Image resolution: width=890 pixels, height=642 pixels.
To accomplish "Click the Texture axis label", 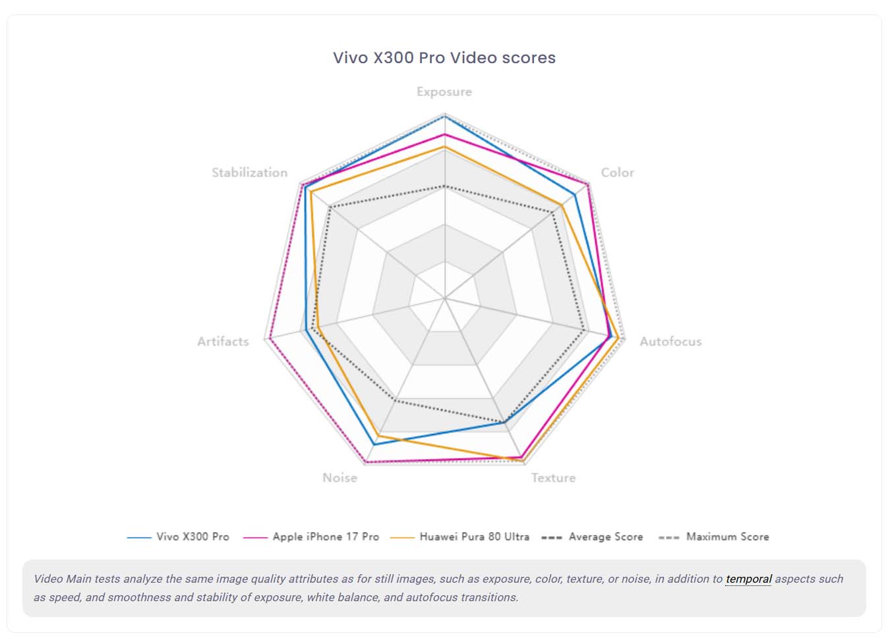I will point(553,478).
